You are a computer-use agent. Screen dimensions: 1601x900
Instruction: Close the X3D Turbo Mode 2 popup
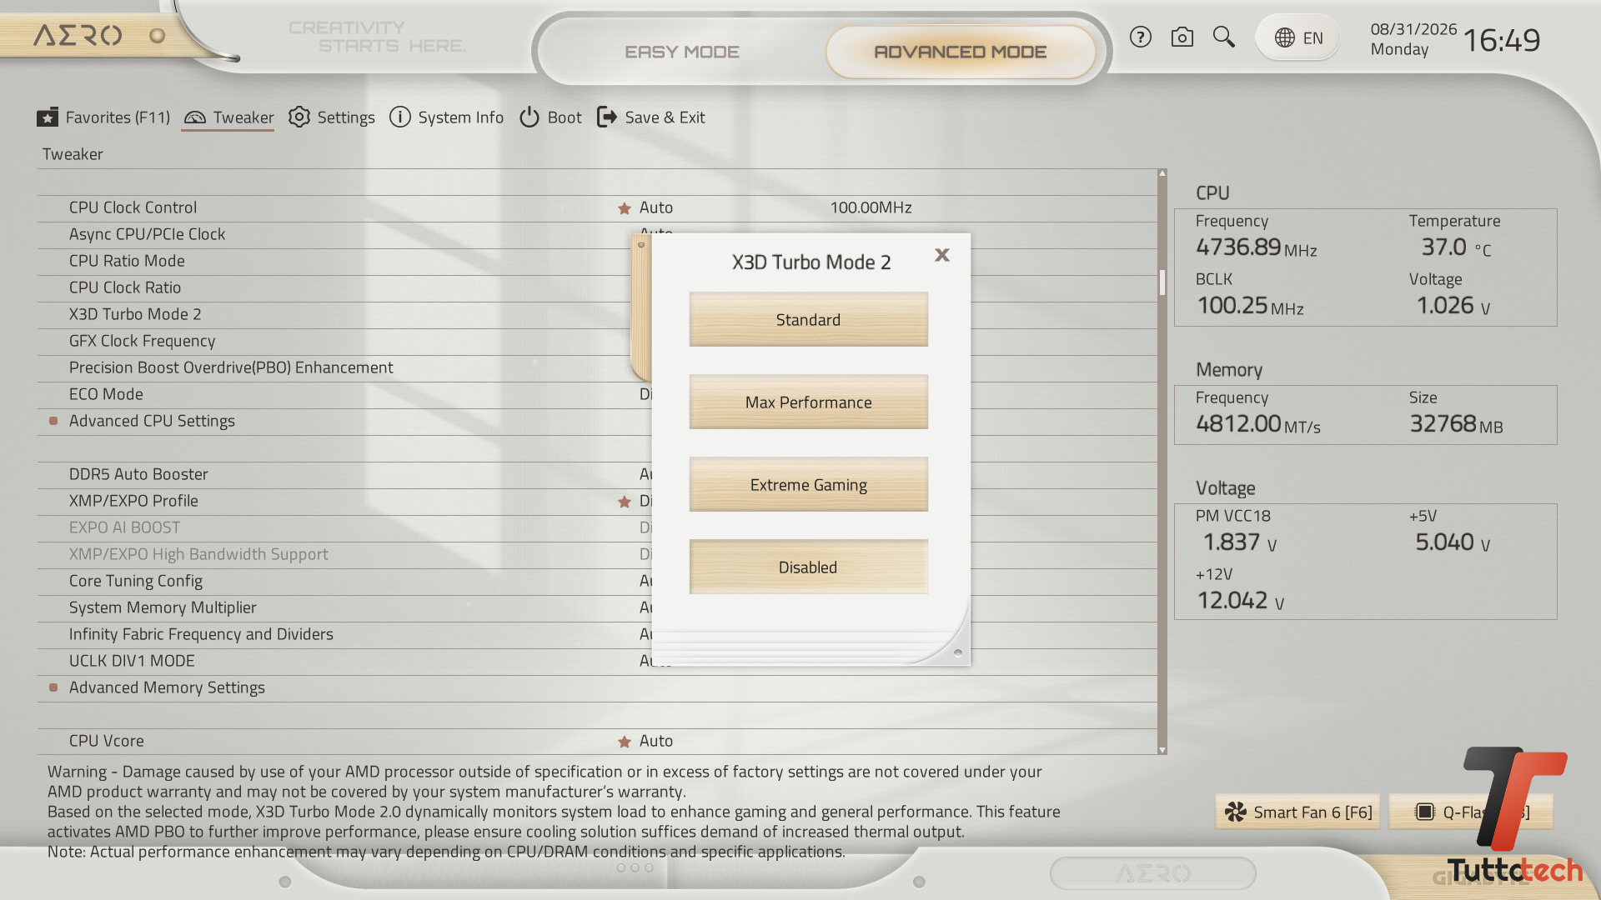pos(942,255)
